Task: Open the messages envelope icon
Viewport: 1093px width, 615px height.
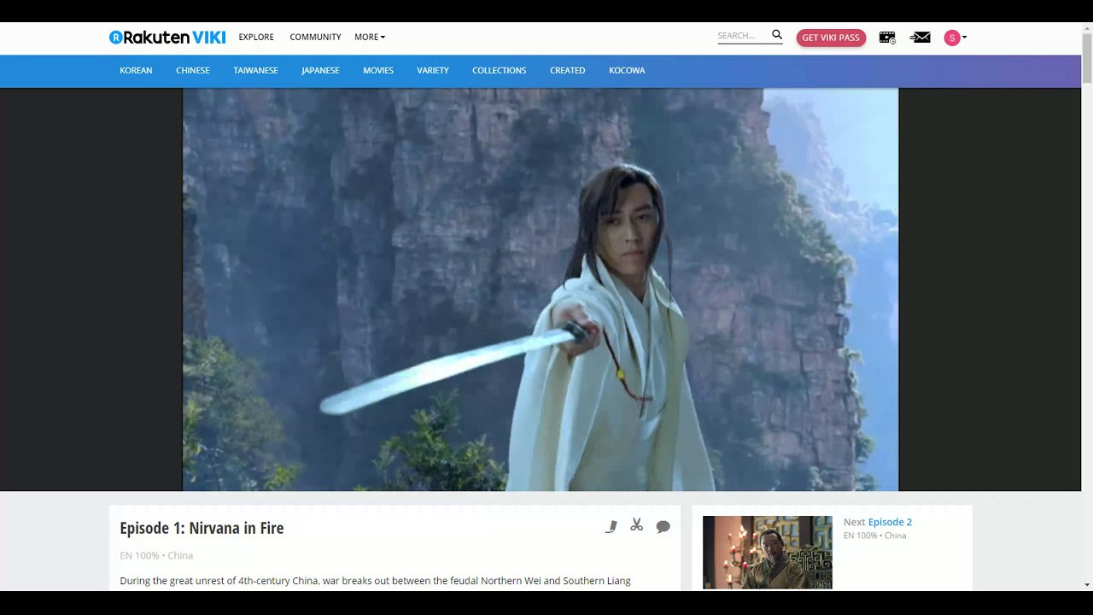Action: (x=921, y=37)
